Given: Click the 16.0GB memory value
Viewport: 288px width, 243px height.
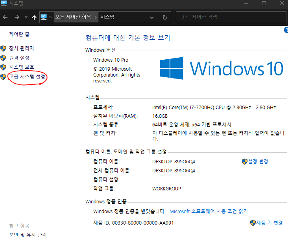Looking at the screenshot, I should coord(160,116).
